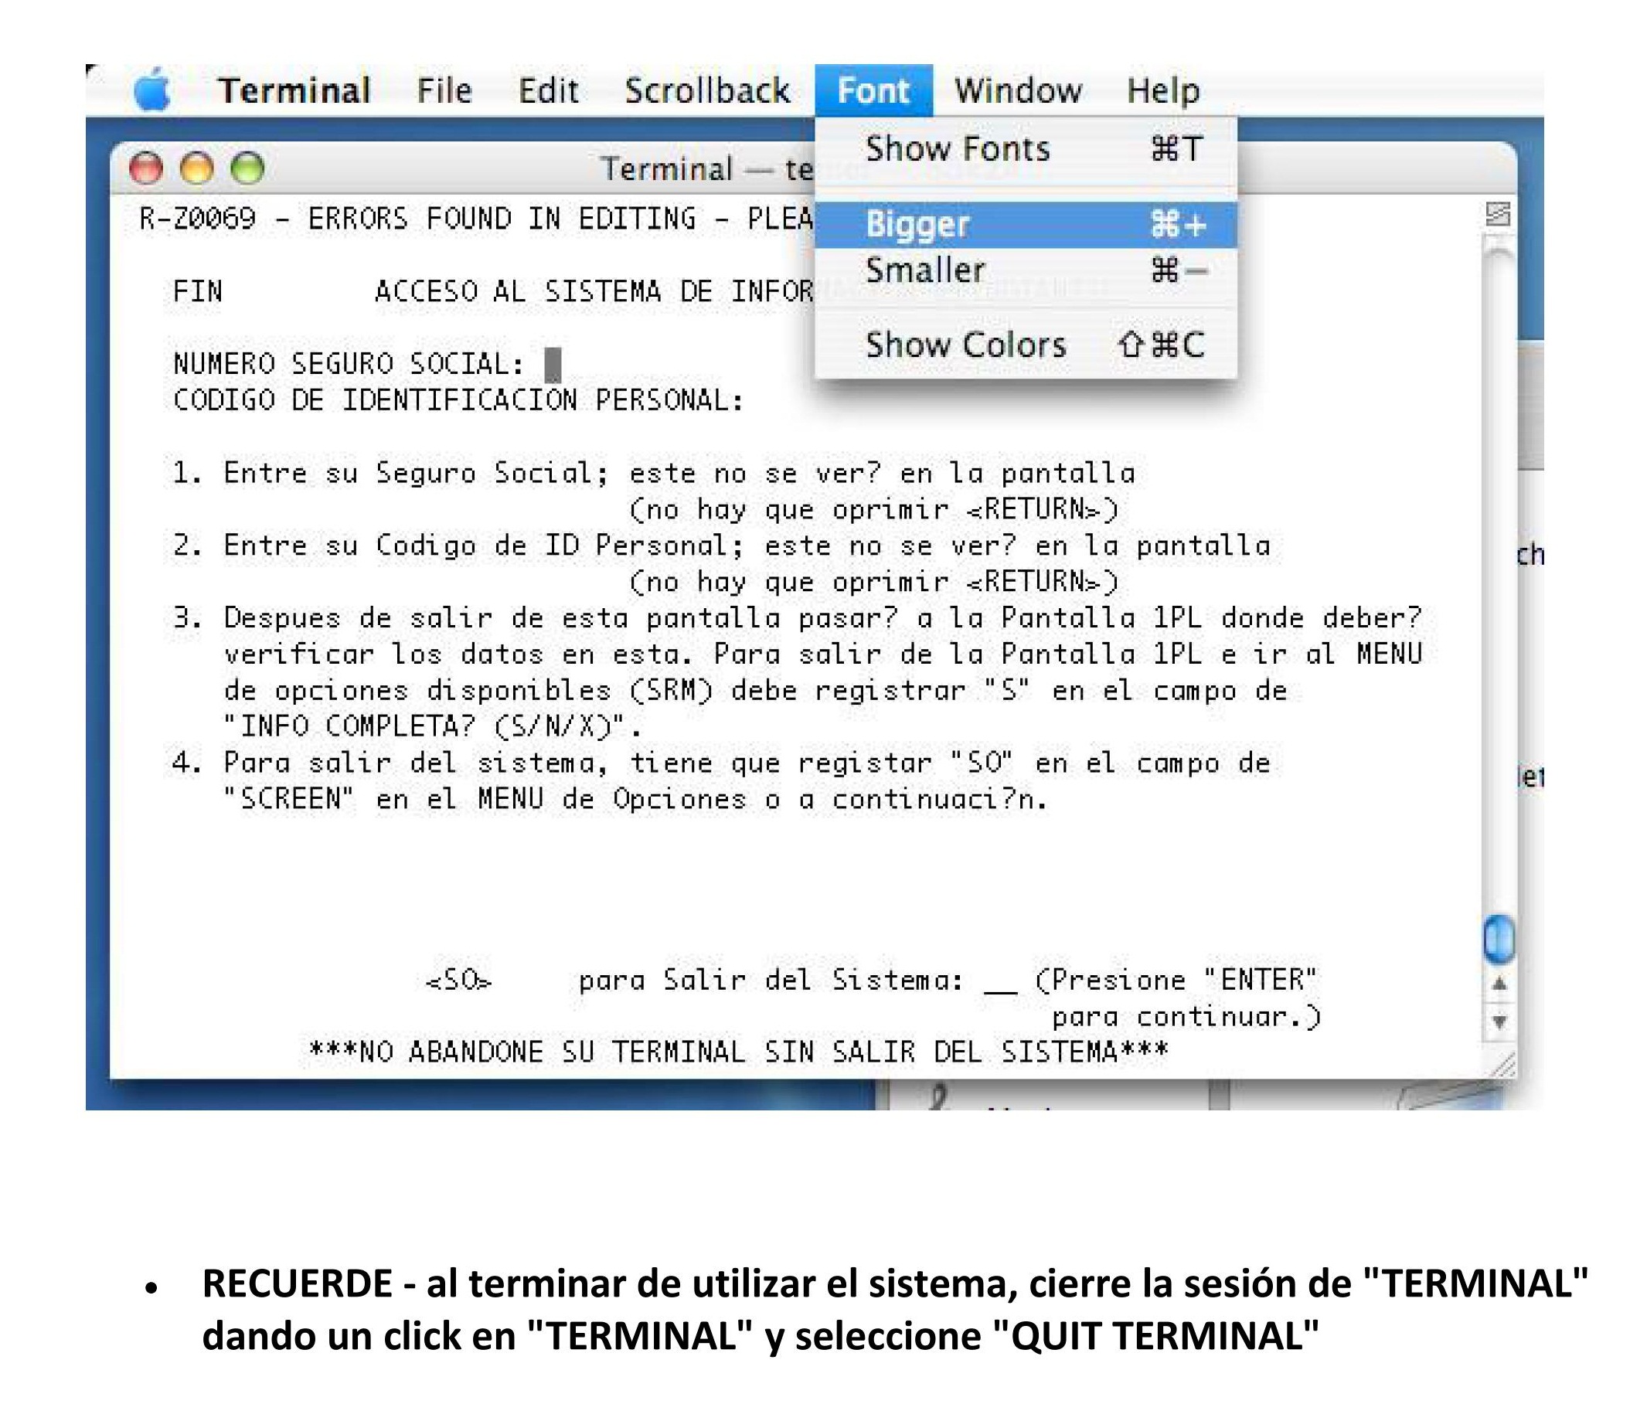Image resolution: width=1630 pixels, height=1404 pixels.
Task: Click the NO ABANDONE SU TERMINAL warning line
Action: pos(739,1052)
